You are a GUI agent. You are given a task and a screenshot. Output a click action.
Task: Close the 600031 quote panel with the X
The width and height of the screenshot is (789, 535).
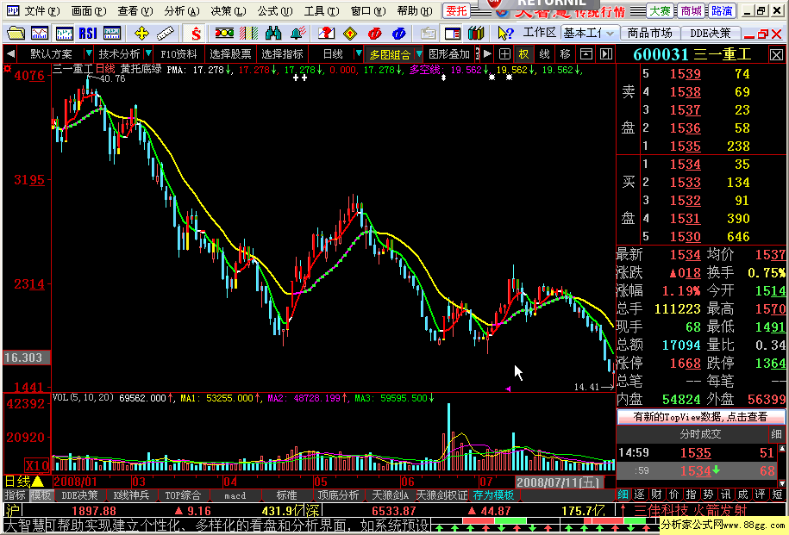[776, 55]
